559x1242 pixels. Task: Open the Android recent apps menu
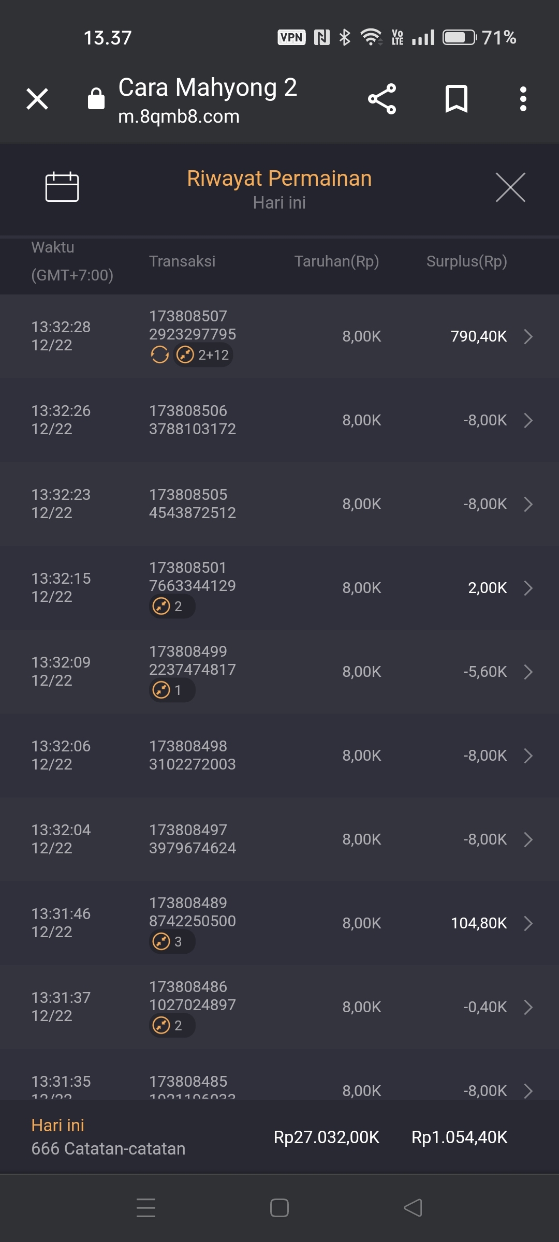pos(146,1208)
